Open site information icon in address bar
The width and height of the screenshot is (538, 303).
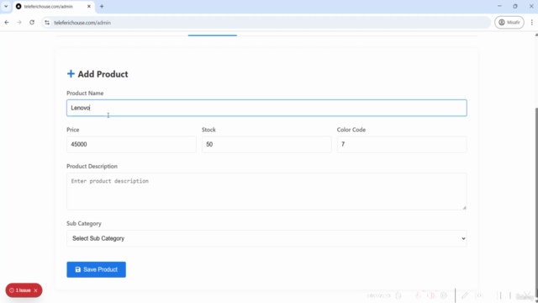[47, 23]
